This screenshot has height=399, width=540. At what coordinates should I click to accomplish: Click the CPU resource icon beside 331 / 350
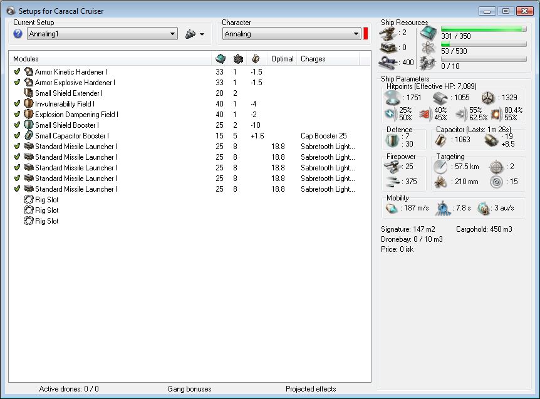428,33
